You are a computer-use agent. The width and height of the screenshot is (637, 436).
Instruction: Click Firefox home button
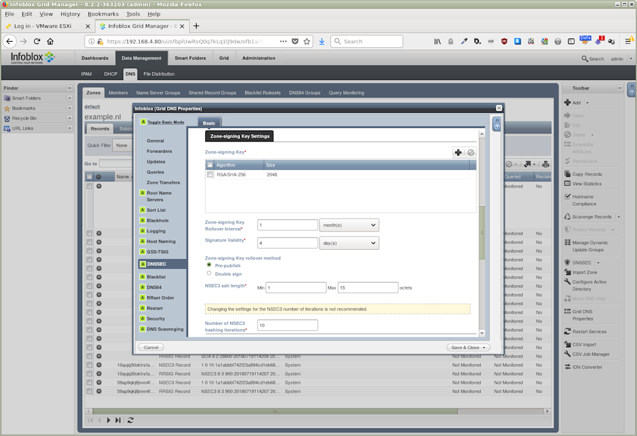[50, 42]
